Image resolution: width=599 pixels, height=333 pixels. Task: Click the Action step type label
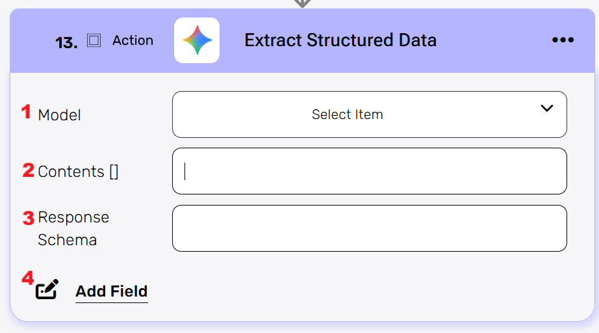click(x=133, y=40)
